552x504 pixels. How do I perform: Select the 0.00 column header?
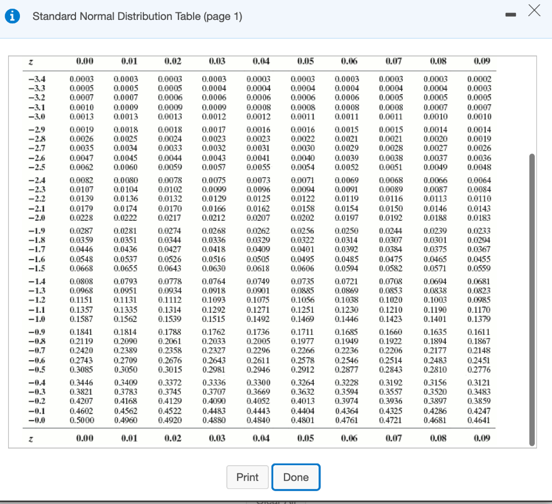[x=83, y=61]
